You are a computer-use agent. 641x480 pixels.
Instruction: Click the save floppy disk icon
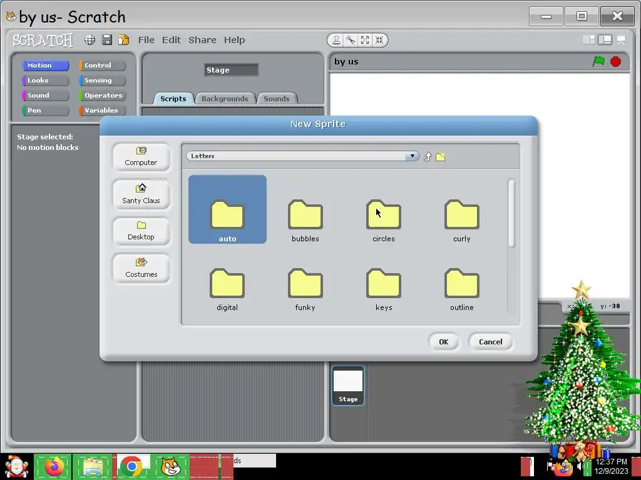[x=106, y=40]
